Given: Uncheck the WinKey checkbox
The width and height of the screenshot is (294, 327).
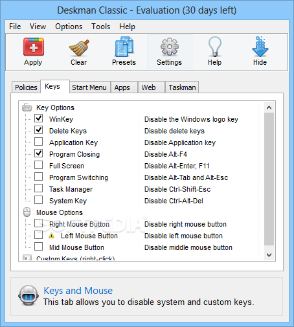Looking at the screenshot, I should (x=39, y=118).
